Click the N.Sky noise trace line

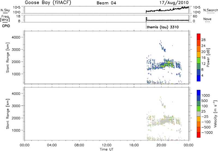pyautogui.click(x=167, y=10)
